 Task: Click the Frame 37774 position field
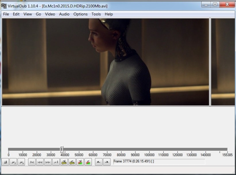pos(159,162)
